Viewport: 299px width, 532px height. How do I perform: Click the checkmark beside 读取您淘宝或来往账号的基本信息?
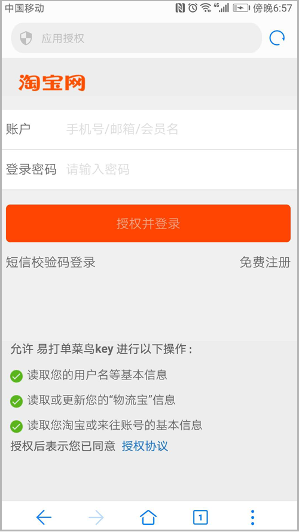tap(16, 427)
